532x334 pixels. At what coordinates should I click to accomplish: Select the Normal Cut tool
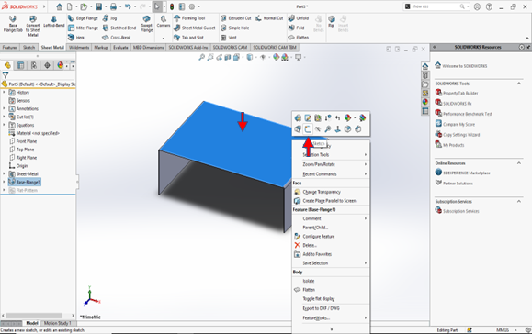269,18
